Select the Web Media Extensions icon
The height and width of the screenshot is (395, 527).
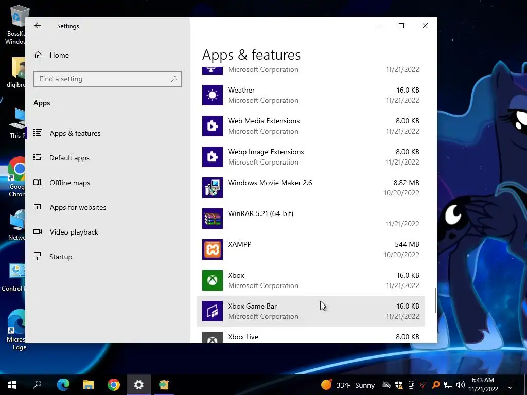click(x=213, y=126)
